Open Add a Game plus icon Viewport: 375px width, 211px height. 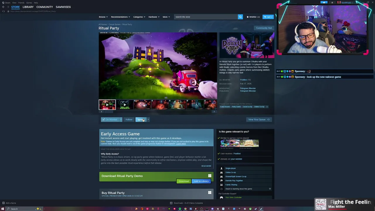coord(3,203)
